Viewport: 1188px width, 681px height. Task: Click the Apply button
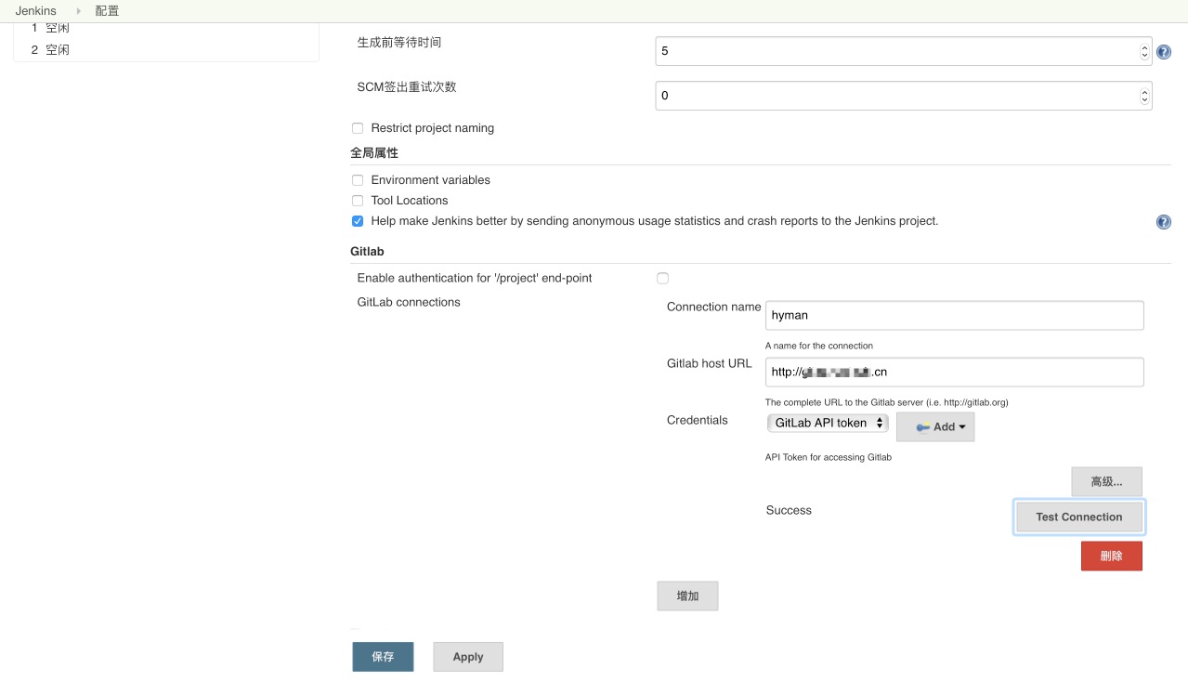tap(468, 656)
